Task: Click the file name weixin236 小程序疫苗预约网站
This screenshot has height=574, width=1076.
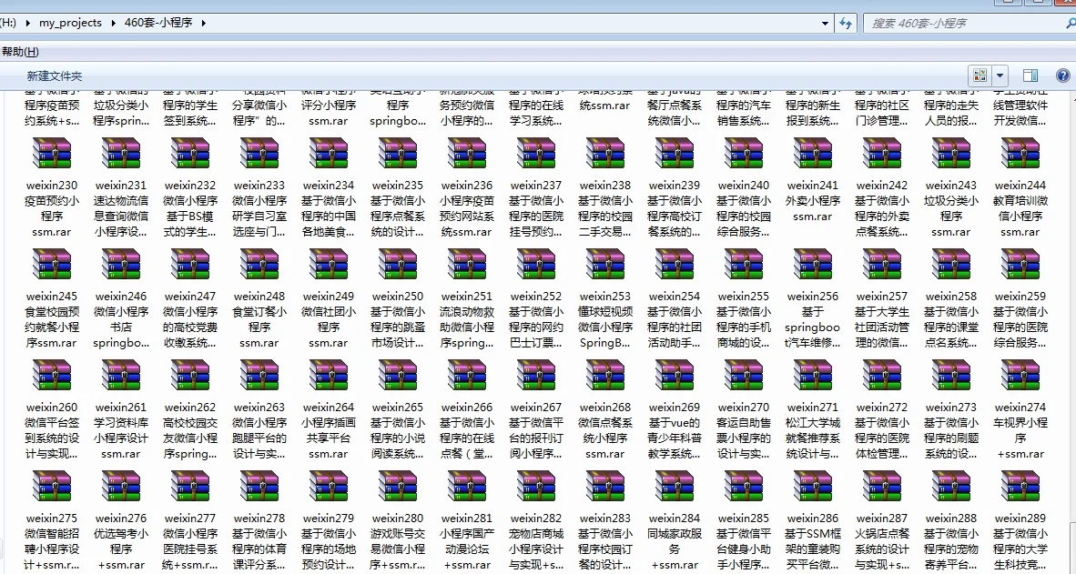Action: pyautogui.click(x=467, y=208)
